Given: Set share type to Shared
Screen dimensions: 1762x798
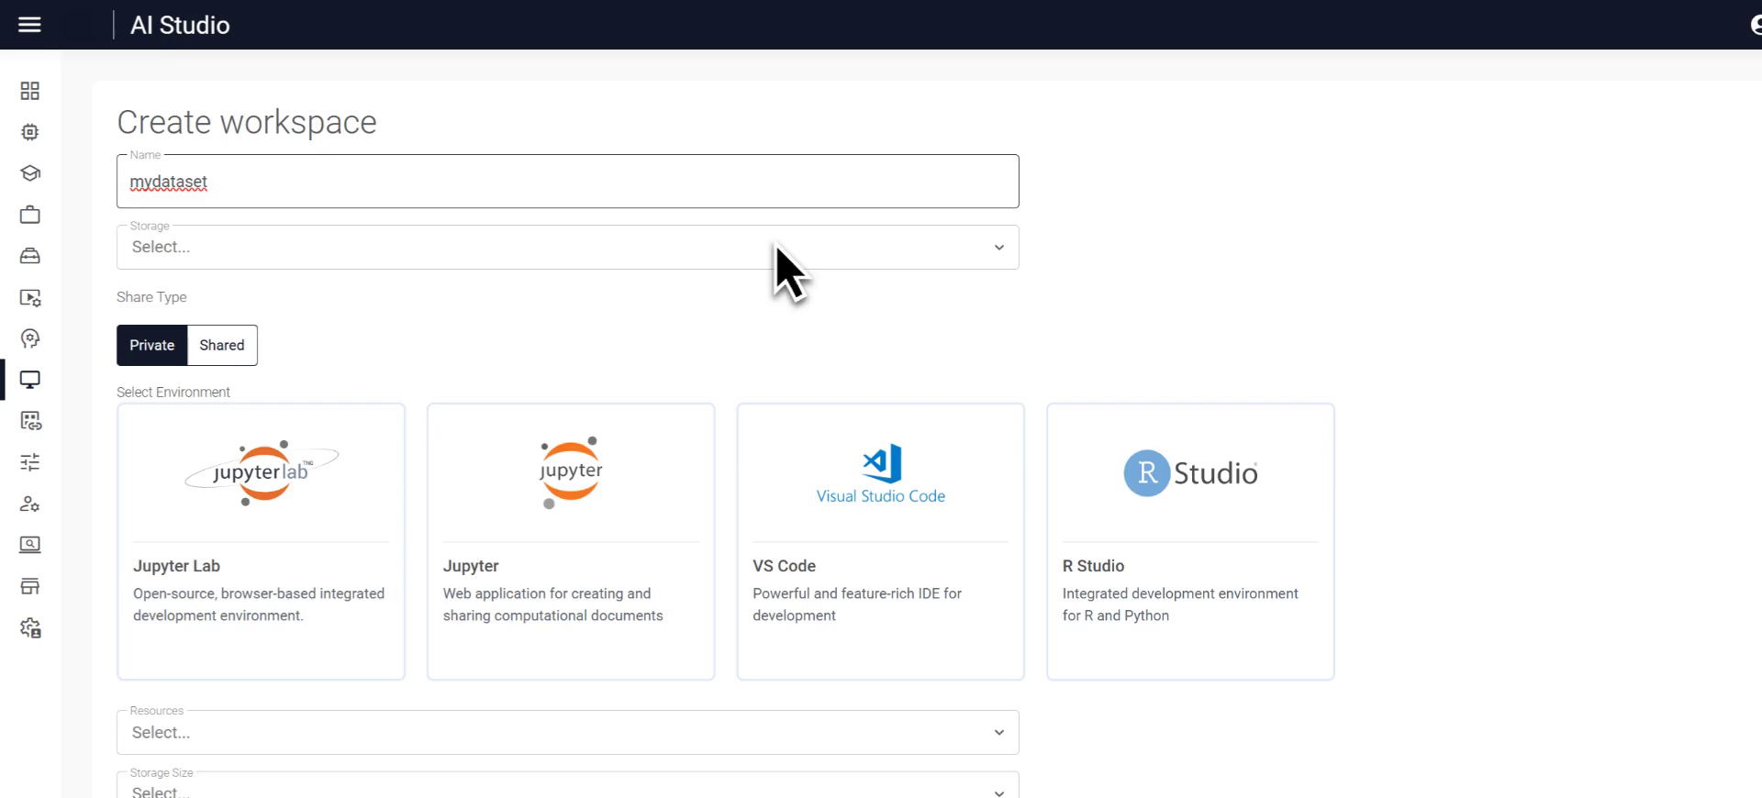Looking at the screenshot, I should point(222,345).
